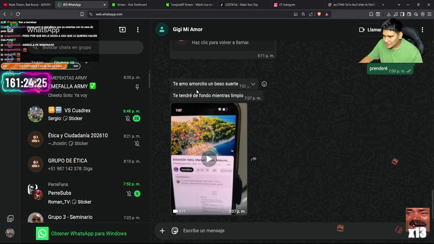
Task: Open Brave Shields lion icon
Action: [319, 14]
